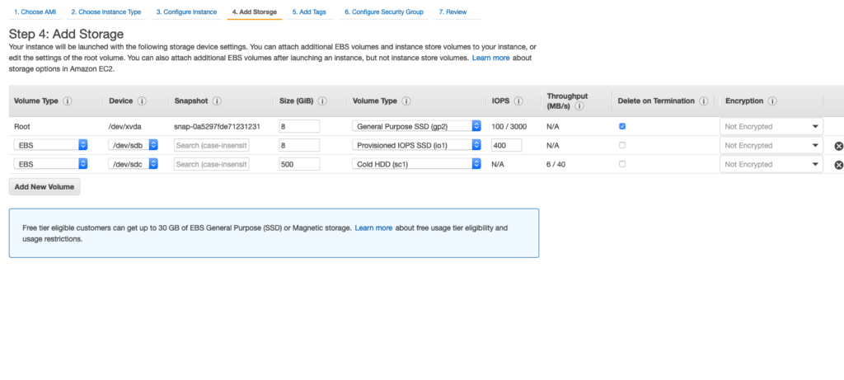Open the /dev/sdc device dropdown
Screen dimensions: 844x380
coord(133,164)
